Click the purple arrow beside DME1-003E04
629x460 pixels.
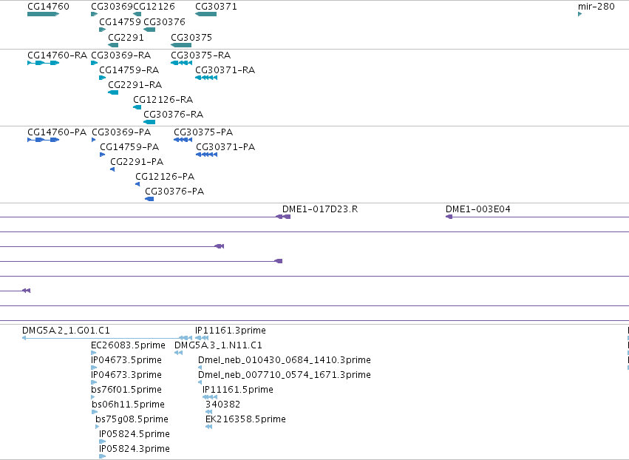click(449, 217)
